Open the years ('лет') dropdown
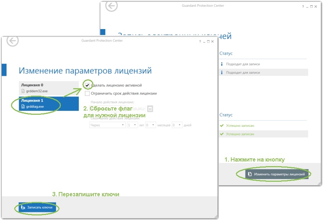Image resolution: width=323 pixels, height=220 pixels. [132, 125]
